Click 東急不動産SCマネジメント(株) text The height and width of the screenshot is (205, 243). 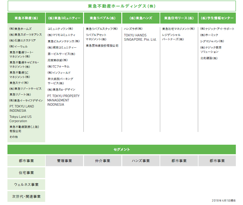[x=20, y=75]
